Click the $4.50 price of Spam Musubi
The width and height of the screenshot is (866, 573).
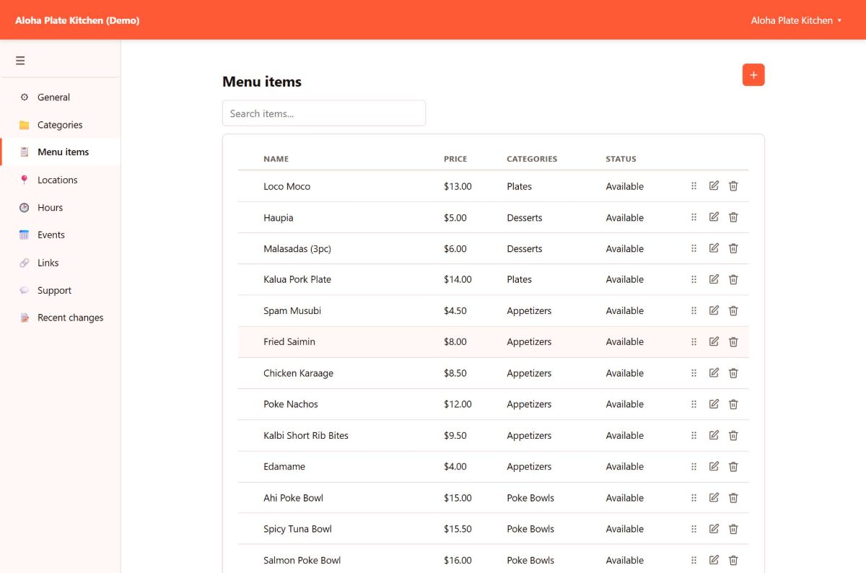[455, 311]
